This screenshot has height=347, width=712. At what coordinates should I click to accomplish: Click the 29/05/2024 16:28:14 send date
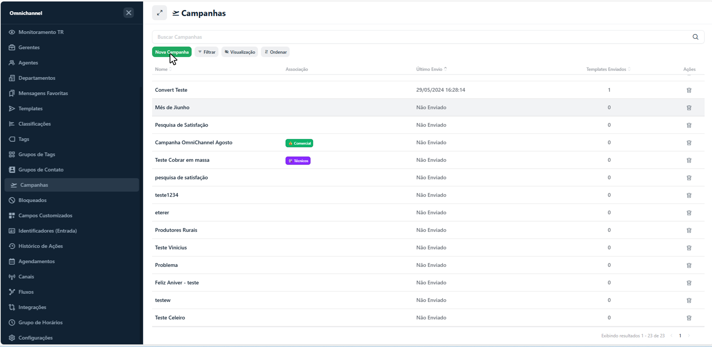(x=441, y=90)
